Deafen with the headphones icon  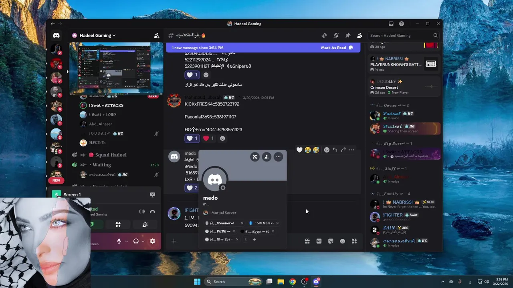(136, 241)
